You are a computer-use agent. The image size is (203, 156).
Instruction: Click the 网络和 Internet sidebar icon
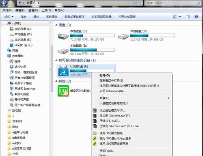tap(11, 89)
